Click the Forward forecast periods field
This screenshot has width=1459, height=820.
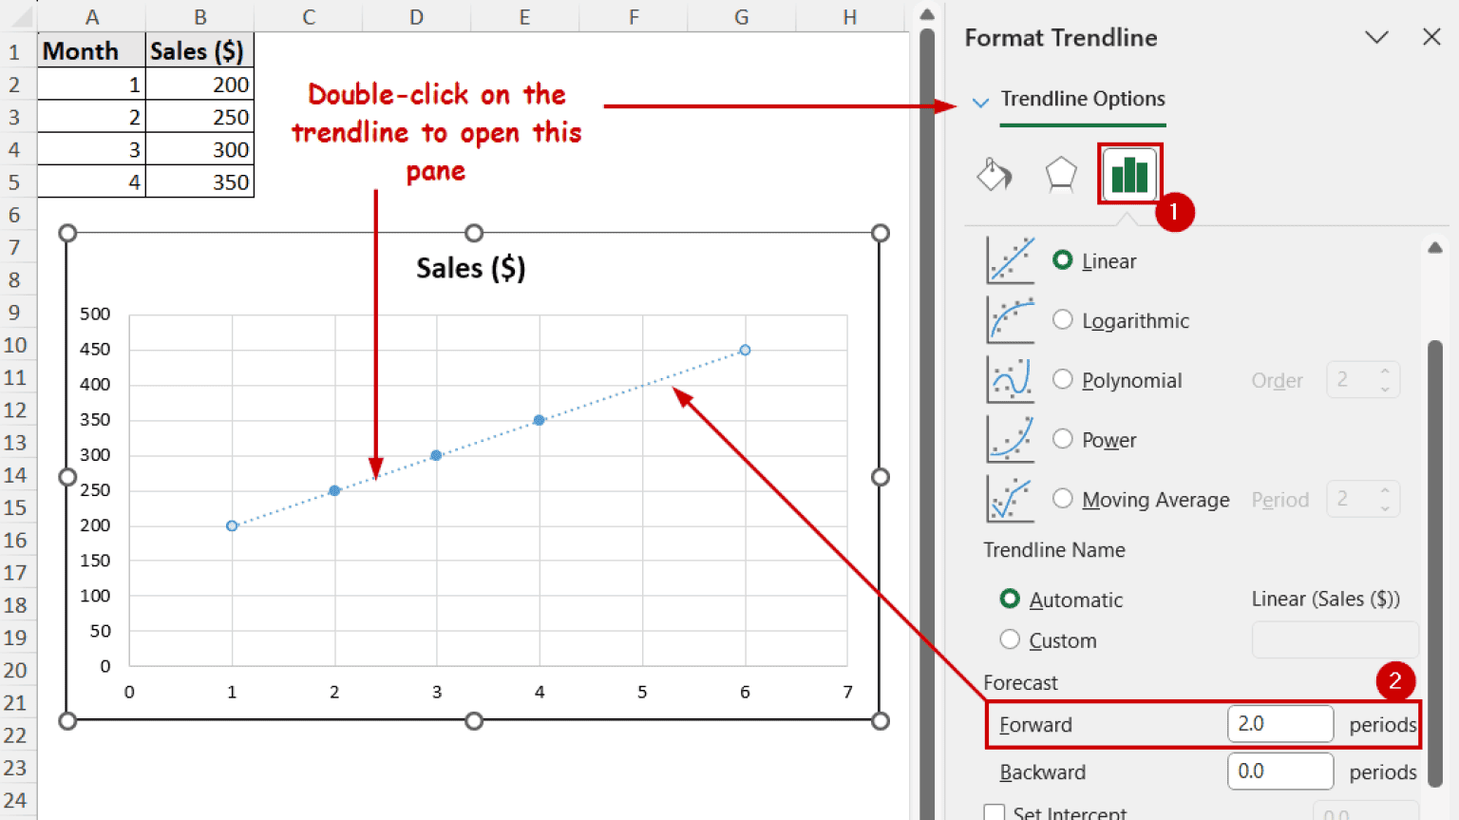coord(1279,724)
